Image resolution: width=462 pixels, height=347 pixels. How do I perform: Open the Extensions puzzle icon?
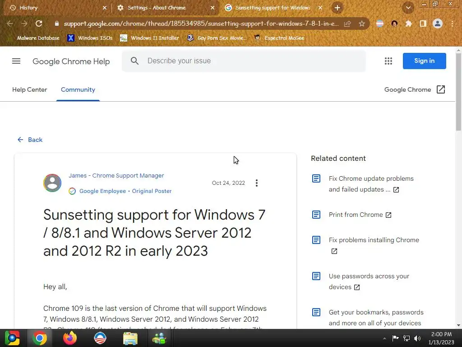pos(408,23)
